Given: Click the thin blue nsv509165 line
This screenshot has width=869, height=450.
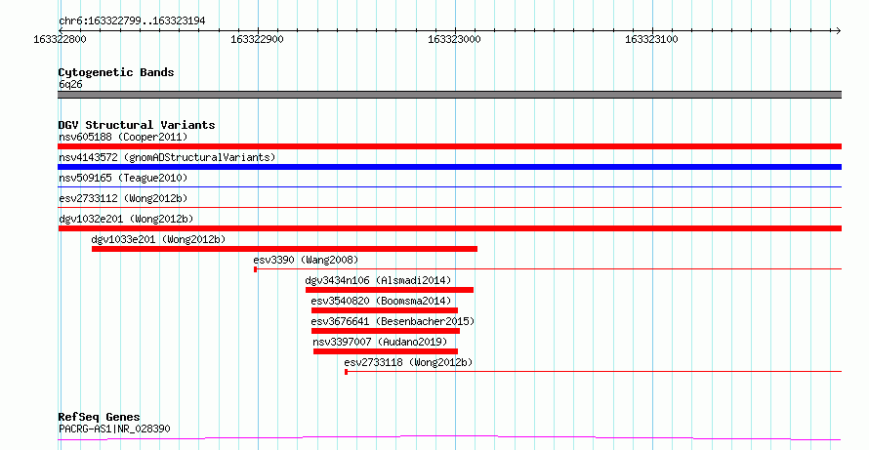Looking at the screenshot, I should pyautogui.click(x=449, y=187).
